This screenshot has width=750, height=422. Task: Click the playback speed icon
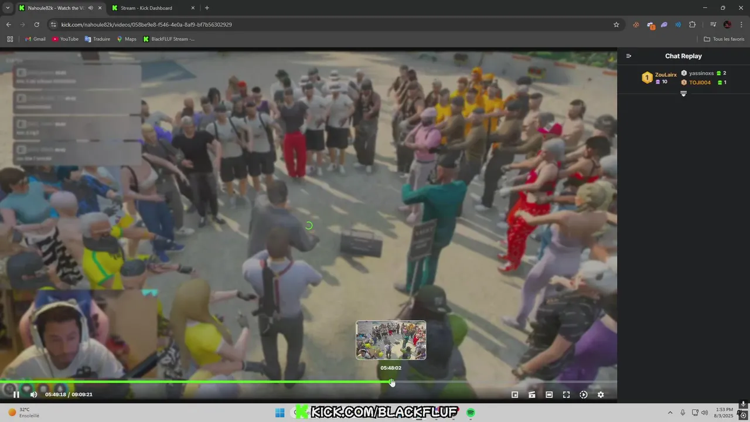584,394
